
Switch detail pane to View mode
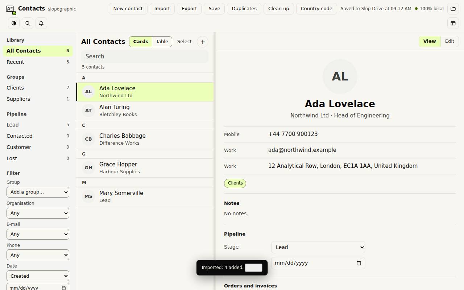(430, 41)
